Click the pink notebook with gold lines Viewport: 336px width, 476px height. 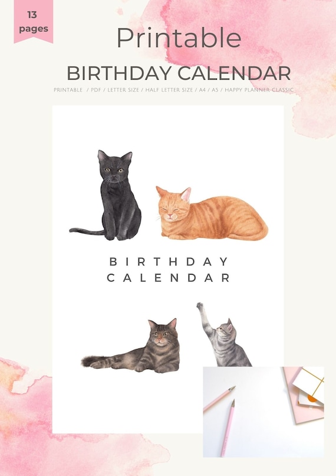tap(305, 395)
